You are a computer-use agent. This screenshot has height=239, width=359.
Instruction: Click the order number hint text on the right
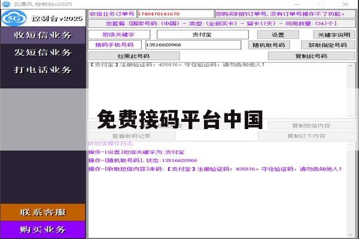(285, 14)
